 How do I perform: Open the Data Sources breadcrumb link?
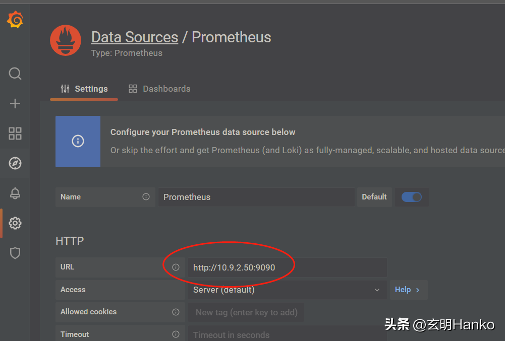(135, 37)
